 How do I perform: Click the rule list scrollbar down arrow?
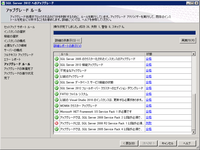click(x=193, y=132)
